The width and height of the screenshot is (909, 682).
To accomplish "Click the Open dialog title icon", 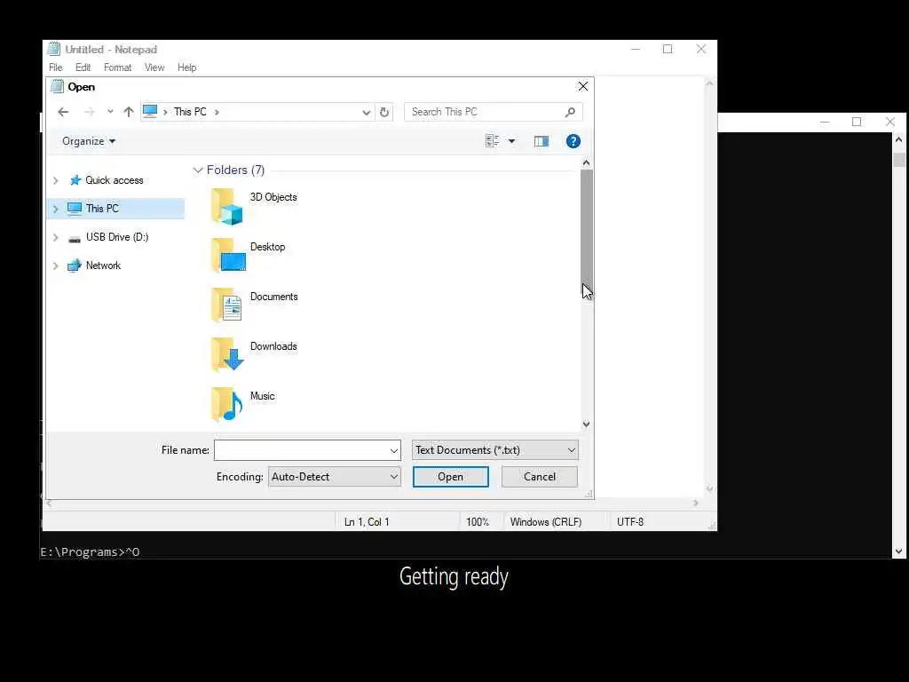I will (57, 86).
